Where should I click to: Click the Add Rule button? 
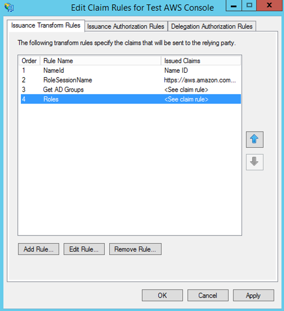click(x=38, y=249)
